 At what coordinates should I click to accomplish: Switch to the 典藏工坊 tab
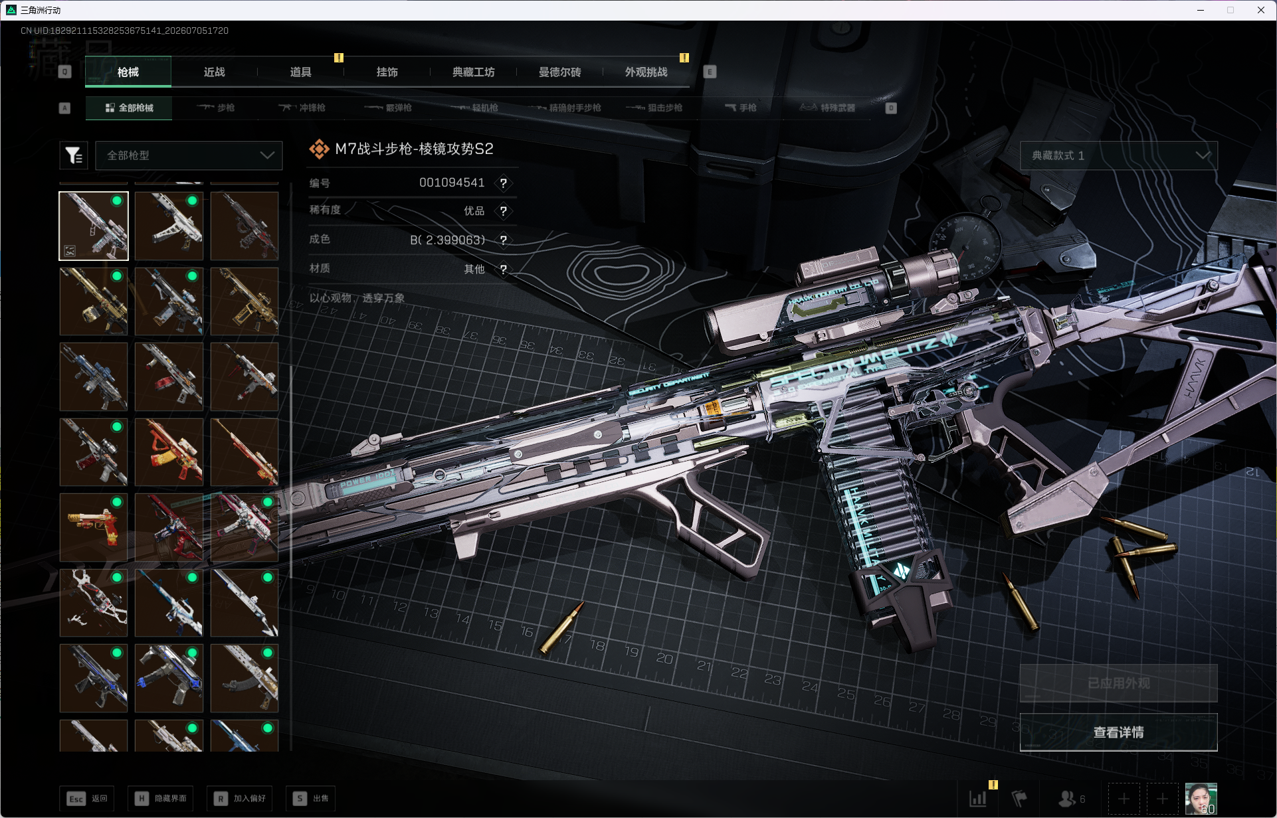coord(474,72)
